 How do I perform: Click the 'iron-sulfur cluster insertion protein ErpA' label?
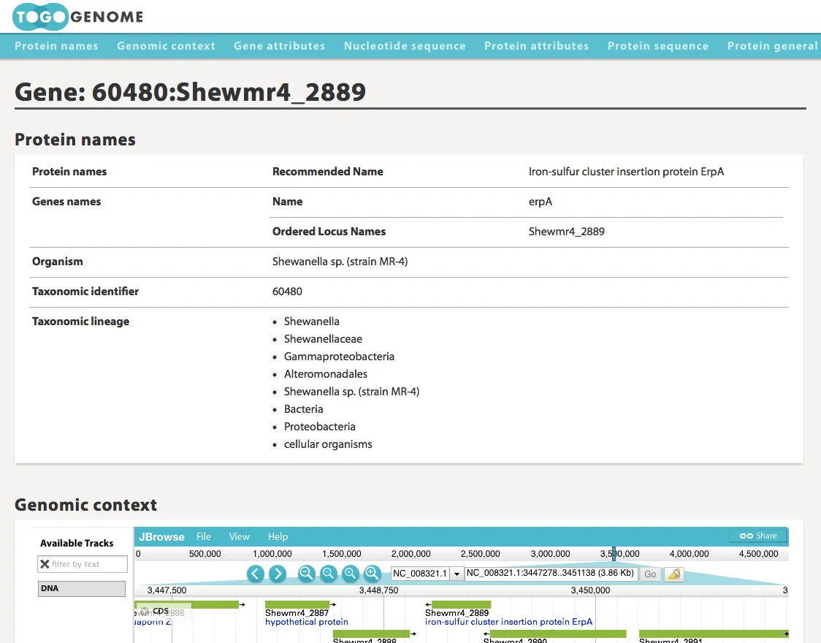coord(509,622)
